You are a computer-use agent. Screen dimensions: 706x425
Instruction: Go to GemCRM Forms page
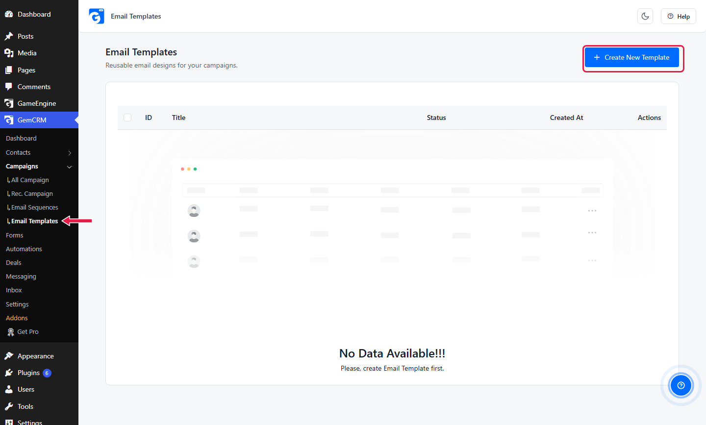pos(15,236)
